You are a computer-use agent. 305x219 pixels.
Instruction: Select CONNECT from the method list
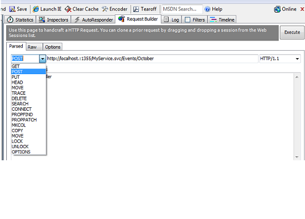pyautogui.click(x=29, y=109)
